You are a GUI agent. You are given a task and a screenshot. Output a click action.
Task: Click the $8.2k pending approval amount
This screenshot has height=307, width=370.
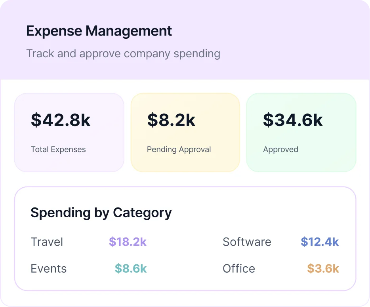[x=171, y=121]
